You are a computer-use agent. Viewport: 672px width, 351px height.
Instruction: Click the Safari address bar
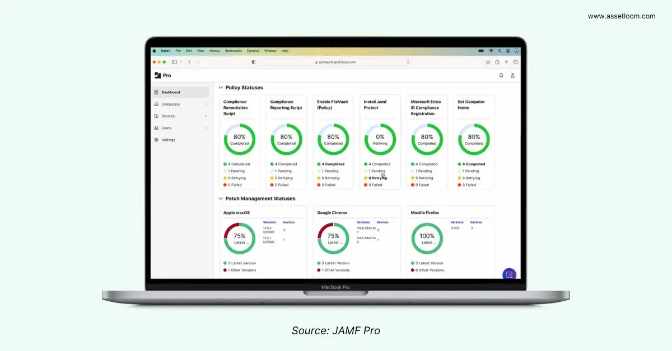click(335, 62)
